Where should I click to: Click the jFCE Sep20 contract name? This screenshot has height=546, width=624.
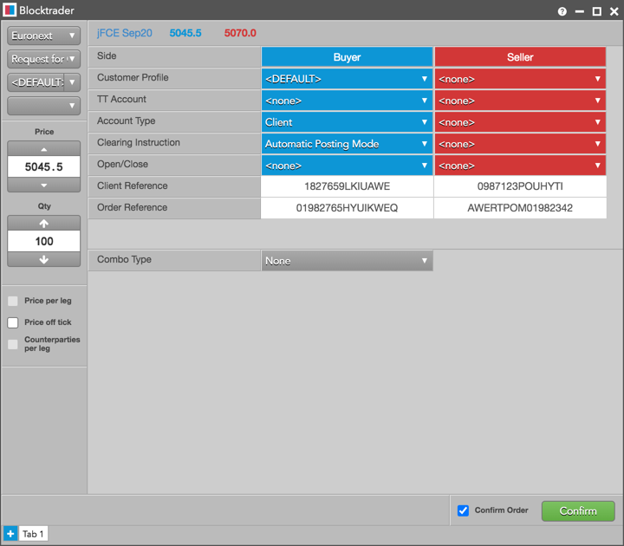pos(124,33)
